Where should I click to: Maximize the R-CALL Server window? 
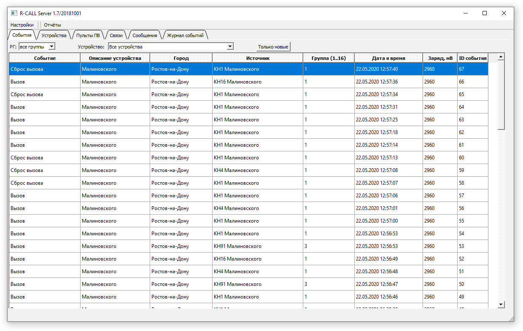click(x=485, y=13)
